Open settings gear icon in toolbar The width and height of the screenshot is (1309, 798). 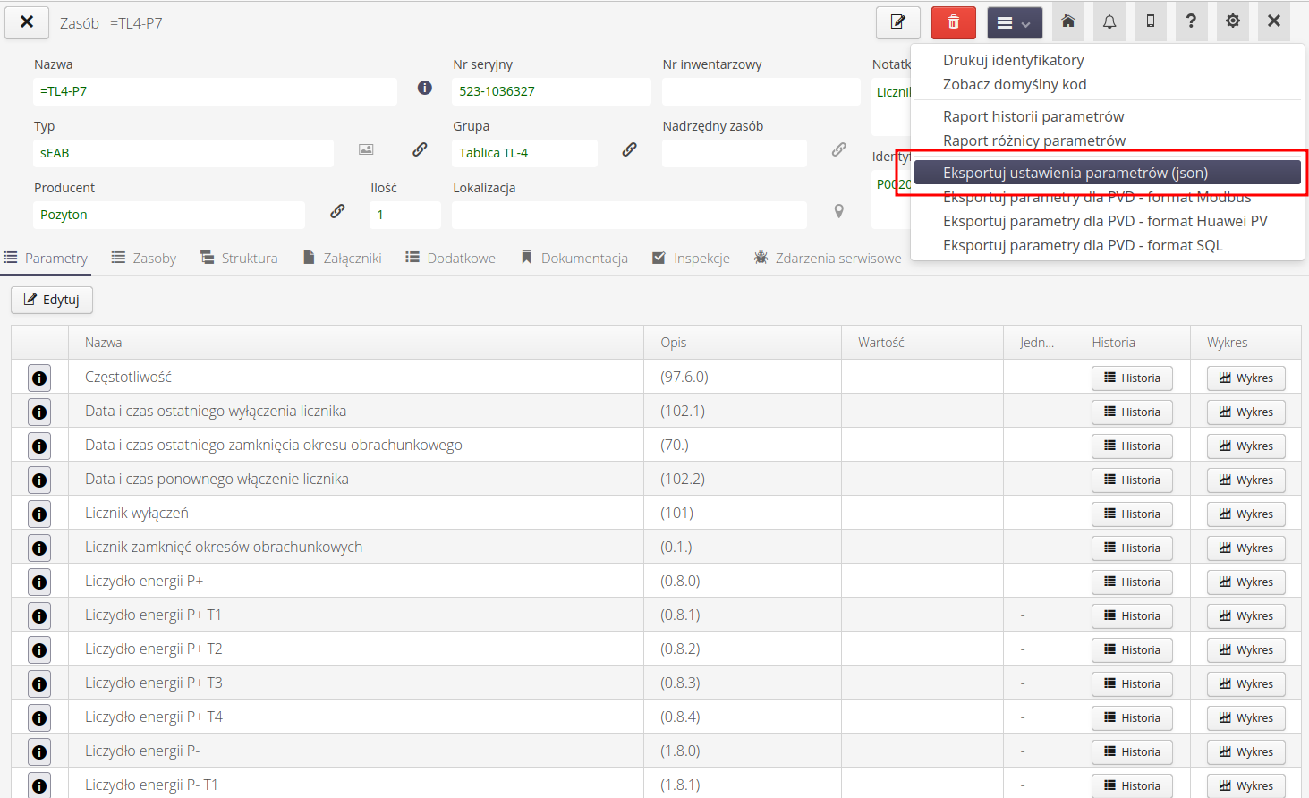pos(1232,21)
